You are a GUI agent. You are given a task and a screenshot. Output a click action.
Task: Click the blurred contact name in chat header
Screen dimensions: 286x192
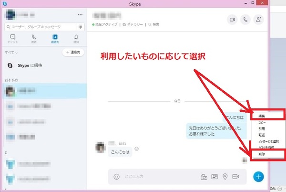(x=107, y=16)
